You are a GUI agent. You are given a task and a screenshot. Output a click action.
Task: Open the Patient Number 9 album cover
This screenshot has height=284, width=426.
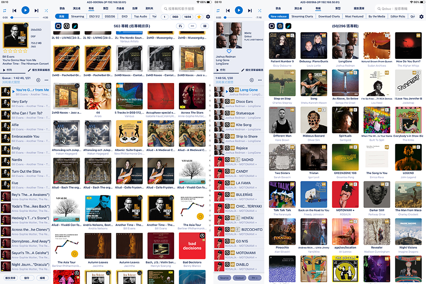click(x=282, y=46)
